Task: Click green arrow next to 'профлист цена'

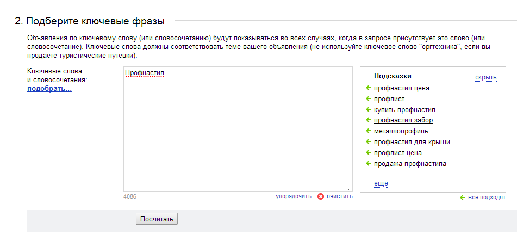Action: click(x=368, y=153)
